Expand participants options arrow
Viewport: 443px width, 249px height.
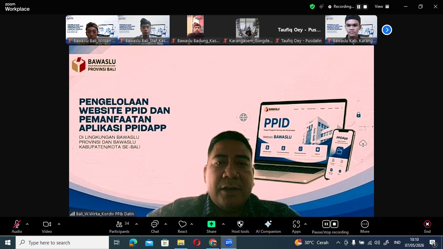pos(137,224)
